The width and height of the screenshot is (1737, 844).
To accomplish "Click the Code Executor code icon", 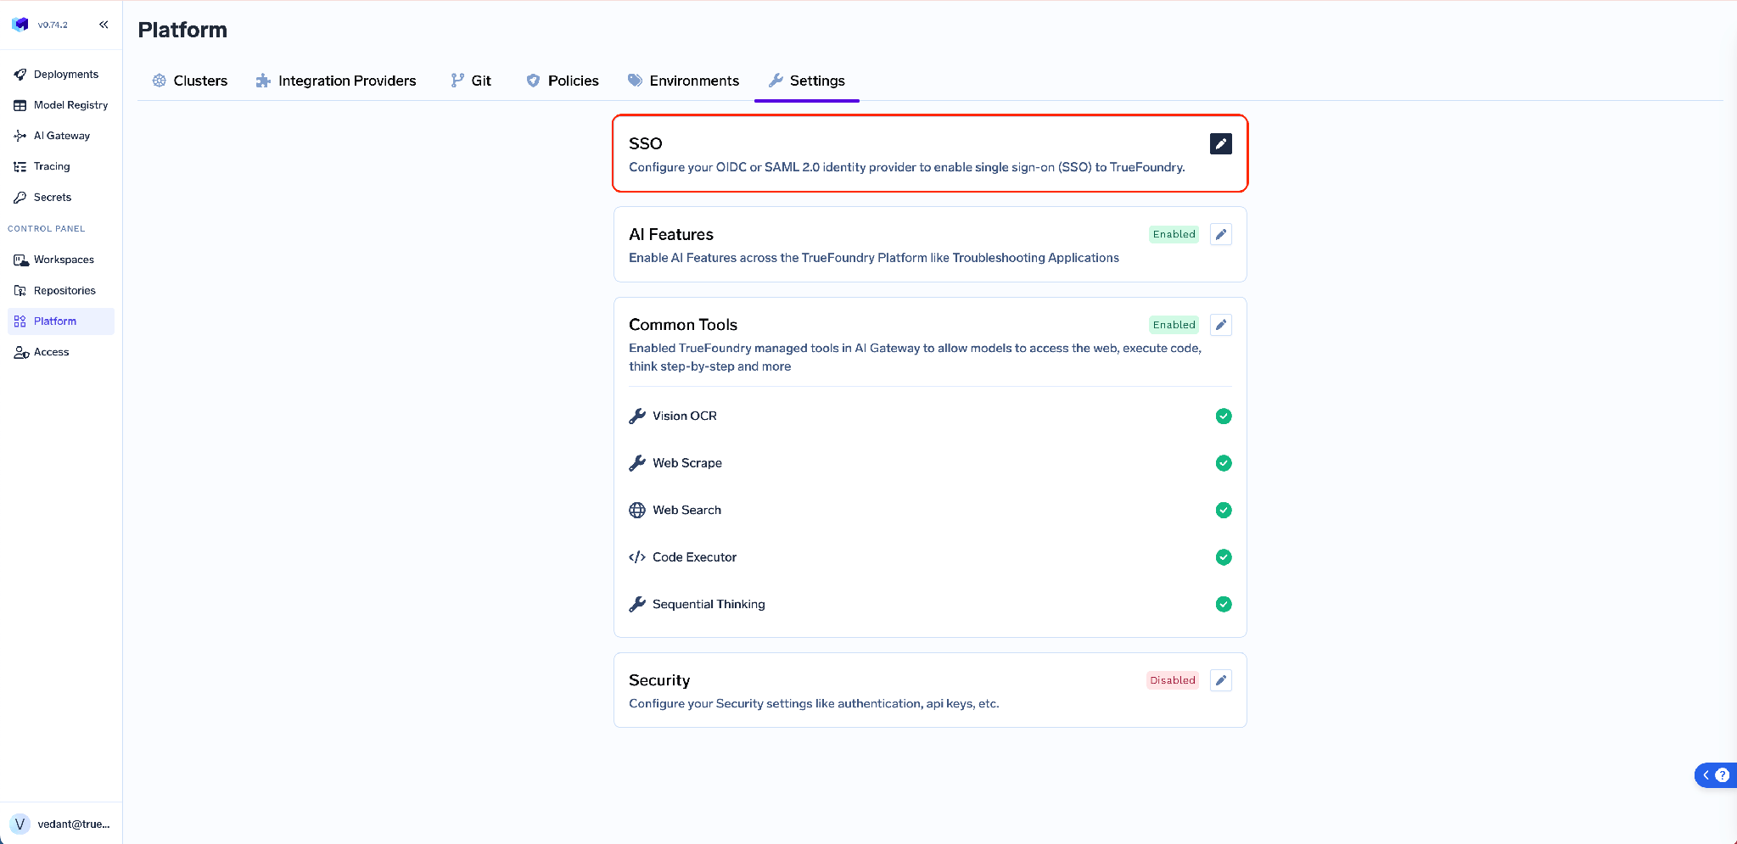I will pos(637,557).
